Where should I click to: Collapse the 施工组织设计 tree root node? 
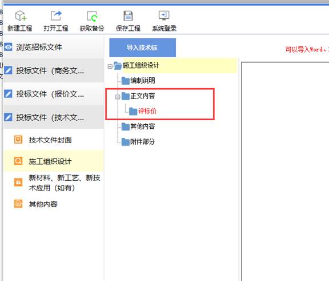(x=110, y=66)
